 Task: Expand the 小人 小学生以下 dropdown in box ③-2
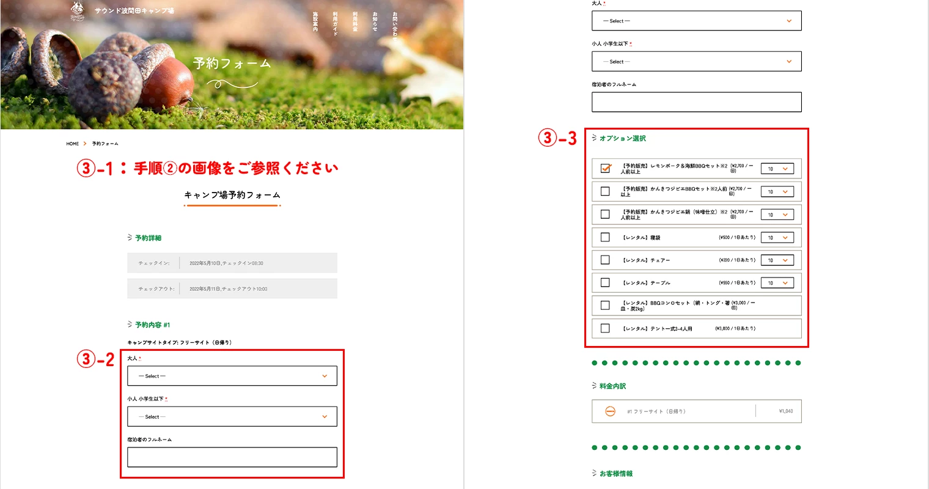[x=232, y=417]
